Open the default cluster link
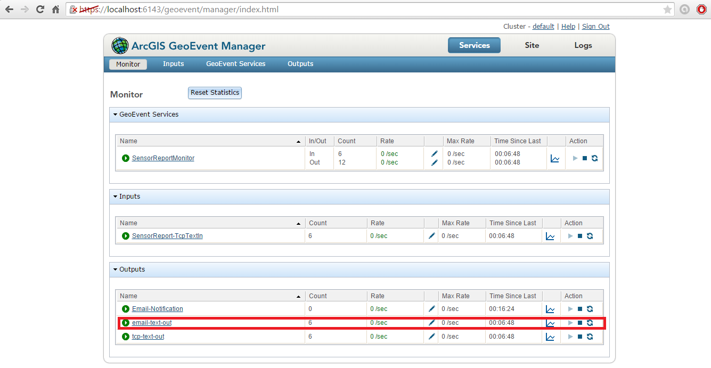The height and width of the screenshot is (368, 711). point(543,27)
